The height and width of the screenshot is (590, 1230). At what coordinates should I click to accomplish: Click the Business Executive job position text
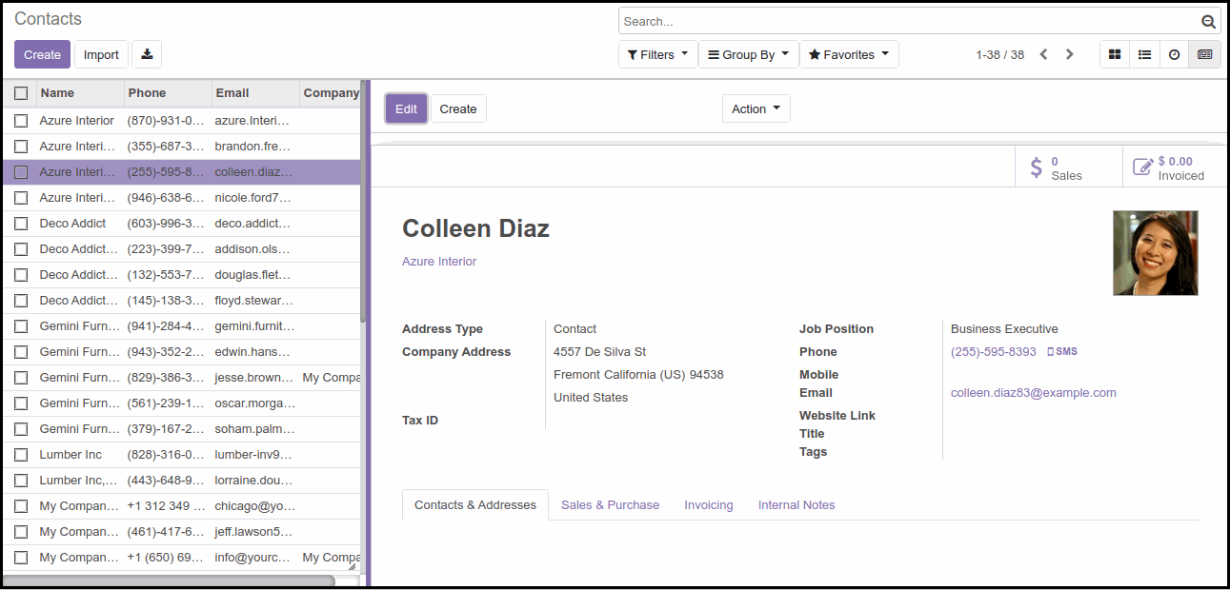[x=1004, y=328]
